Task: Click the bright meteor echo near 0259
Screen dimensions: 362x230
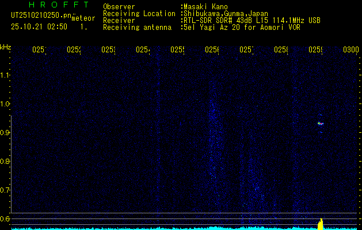Action: (321, 124)
